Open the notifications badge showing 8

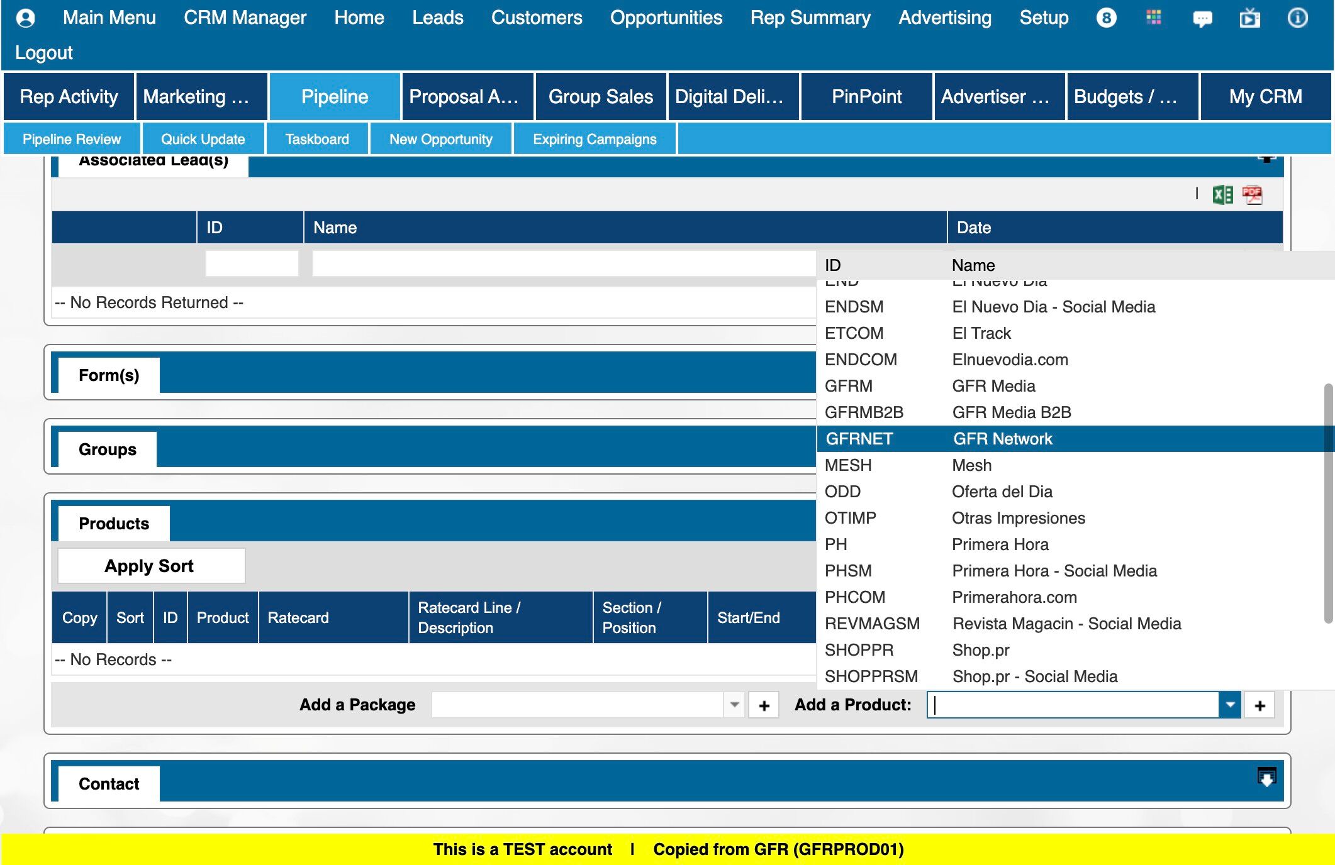tap(1106, 18)
